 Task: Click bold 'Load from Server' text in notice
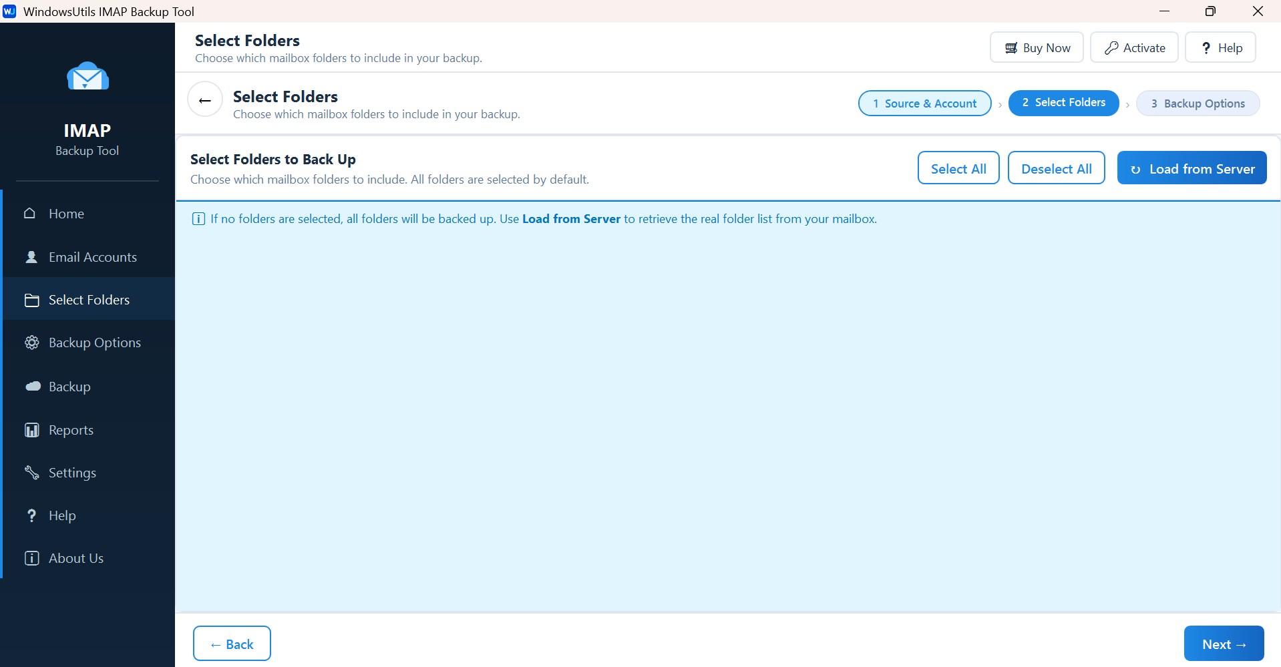(x=571, y=219)
